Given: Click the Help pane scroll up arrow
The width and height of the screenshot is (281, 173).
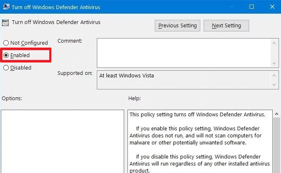Looking at the screenshot, I should pos(276,114).
